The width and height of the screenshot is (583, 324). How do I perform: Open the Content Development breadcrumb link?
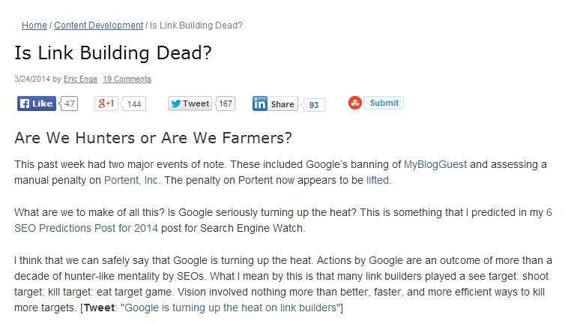coord(98,25)
